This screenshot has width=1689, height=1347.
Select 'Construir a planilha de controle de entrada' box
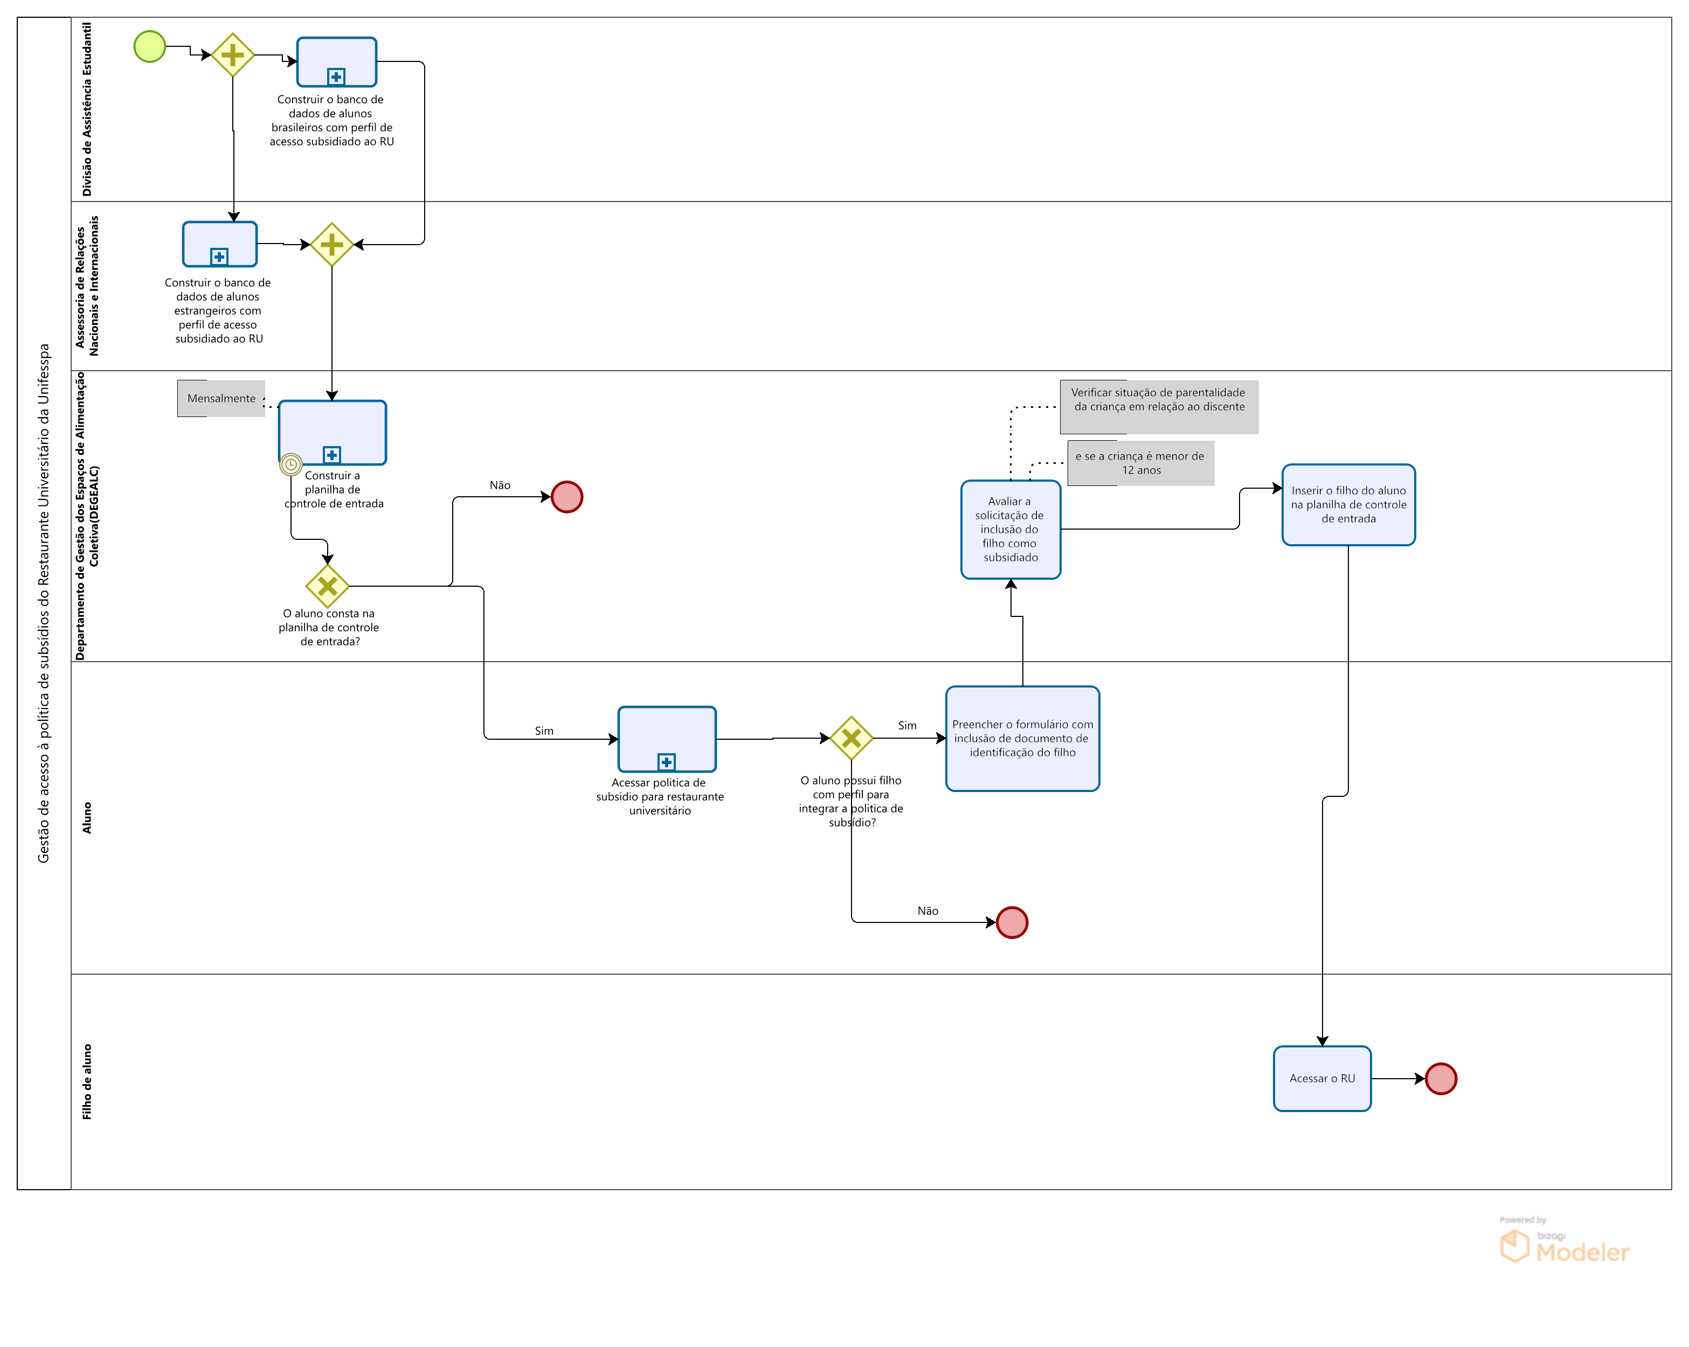[x=333, y=432]
